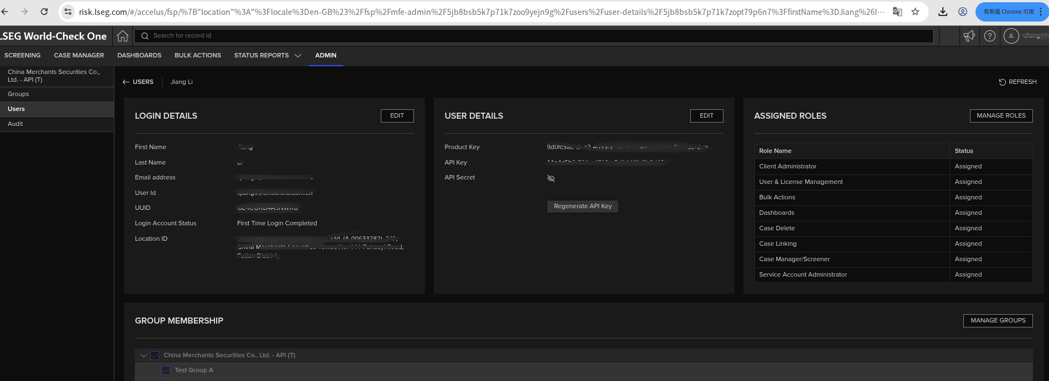Viewport: 1049px width, 381px height.
Task: Open site information icon in address bar
Action: (x=67, y=12)
